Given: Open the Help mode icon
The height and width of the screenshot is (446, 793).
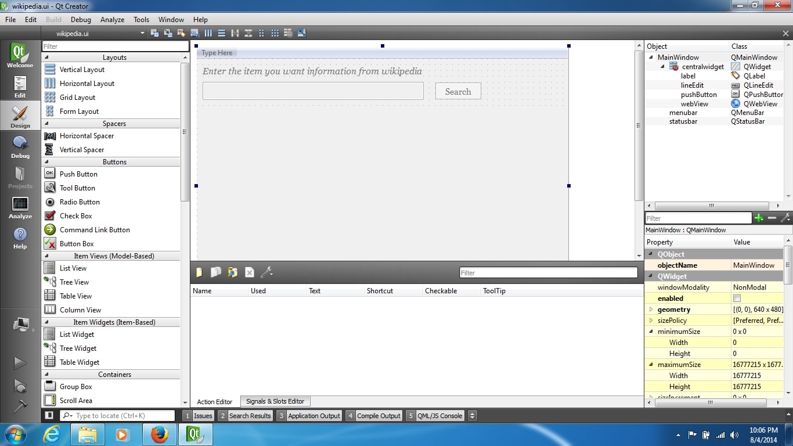Looking at the screenshot, I should point(20,238).
